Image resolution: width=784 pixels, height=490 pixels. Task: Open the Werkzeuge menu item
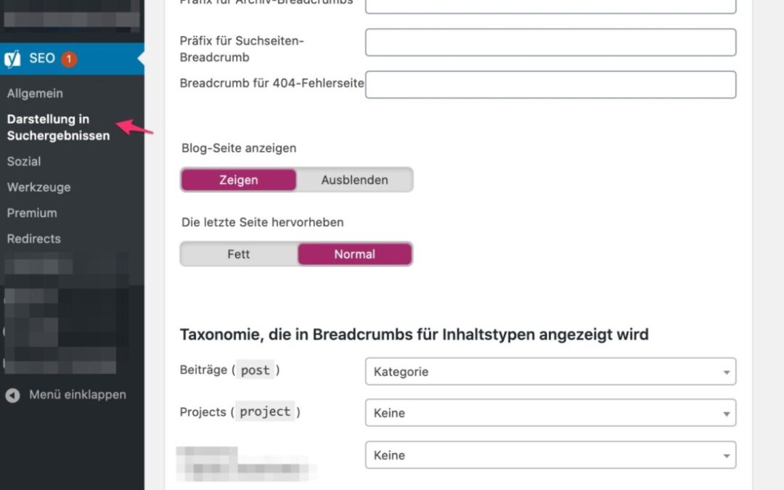pos(39,187)
